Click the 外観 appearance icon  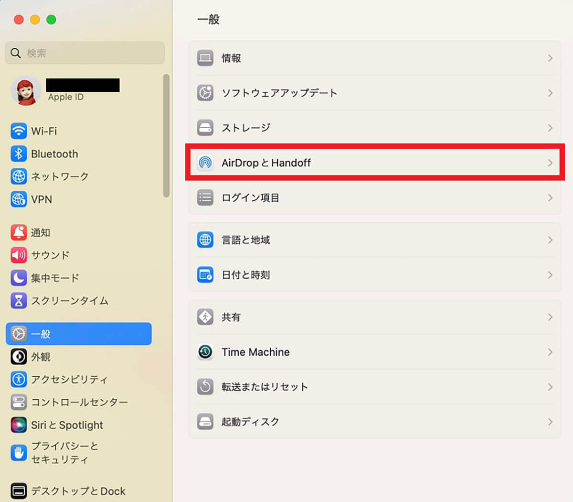[19, 357]
